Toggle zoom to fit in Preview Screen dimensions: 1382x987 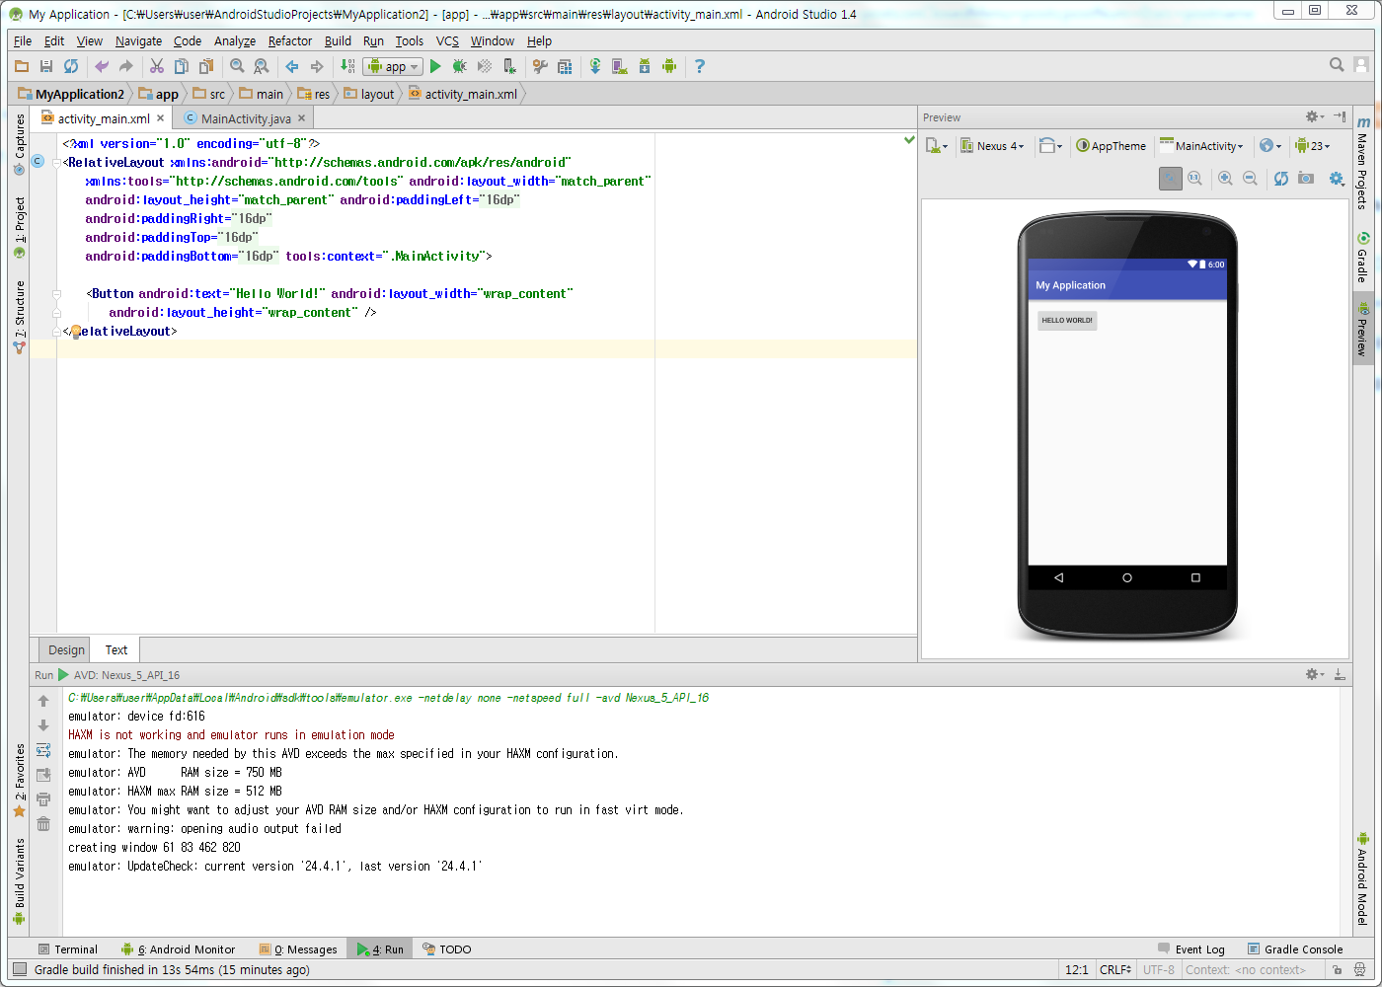(x=1170, y=179)
